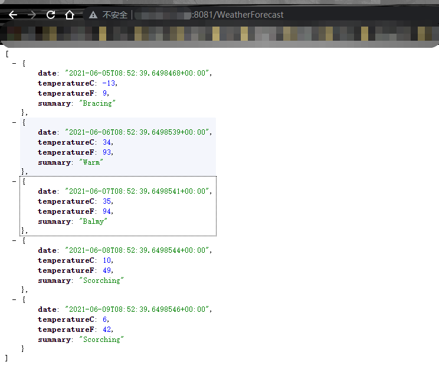Image resolution: width=439 pixels, height=375 pixels.
Task: Open the browser home page icon
Action: (70, 15)
